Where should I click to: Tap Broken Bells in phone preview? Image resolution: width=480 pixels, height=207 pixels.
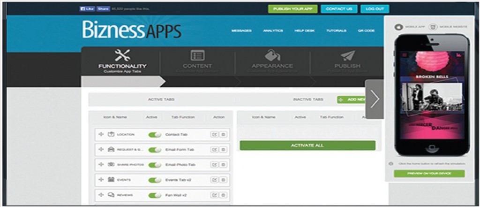coord(431,77)
